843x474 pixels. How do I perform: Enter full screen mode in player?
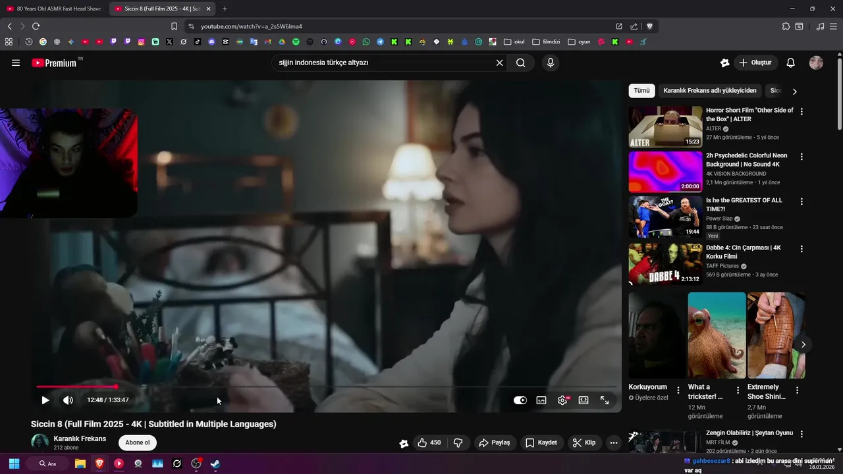605,400
